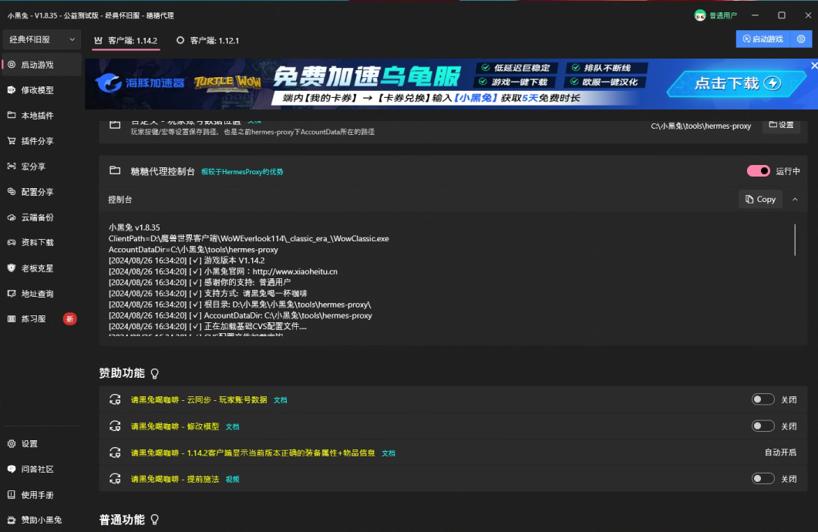This screenshot has width=818, height=532.
Task: Open the 修改模型 sidebar item
Action: point(42,89)
